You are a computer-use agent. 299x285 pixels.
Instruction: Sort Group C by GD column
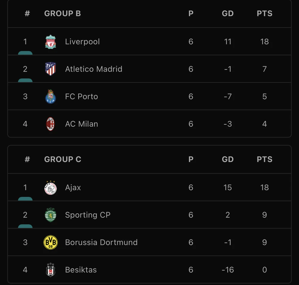(228, 159)
